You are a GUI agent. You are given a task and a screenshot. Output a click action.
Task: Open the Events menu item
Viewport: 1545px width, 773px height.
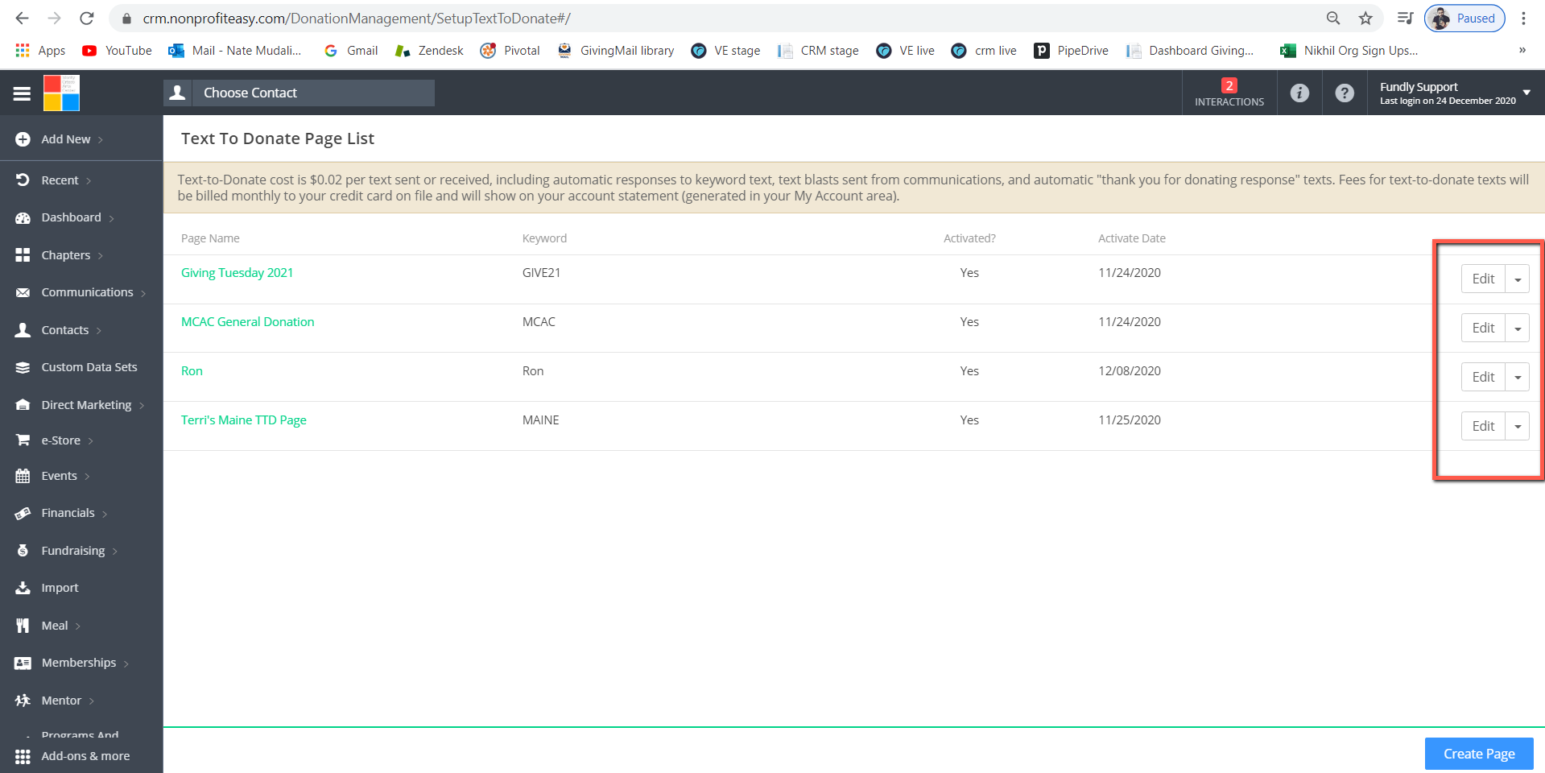[x=60, y=476]
